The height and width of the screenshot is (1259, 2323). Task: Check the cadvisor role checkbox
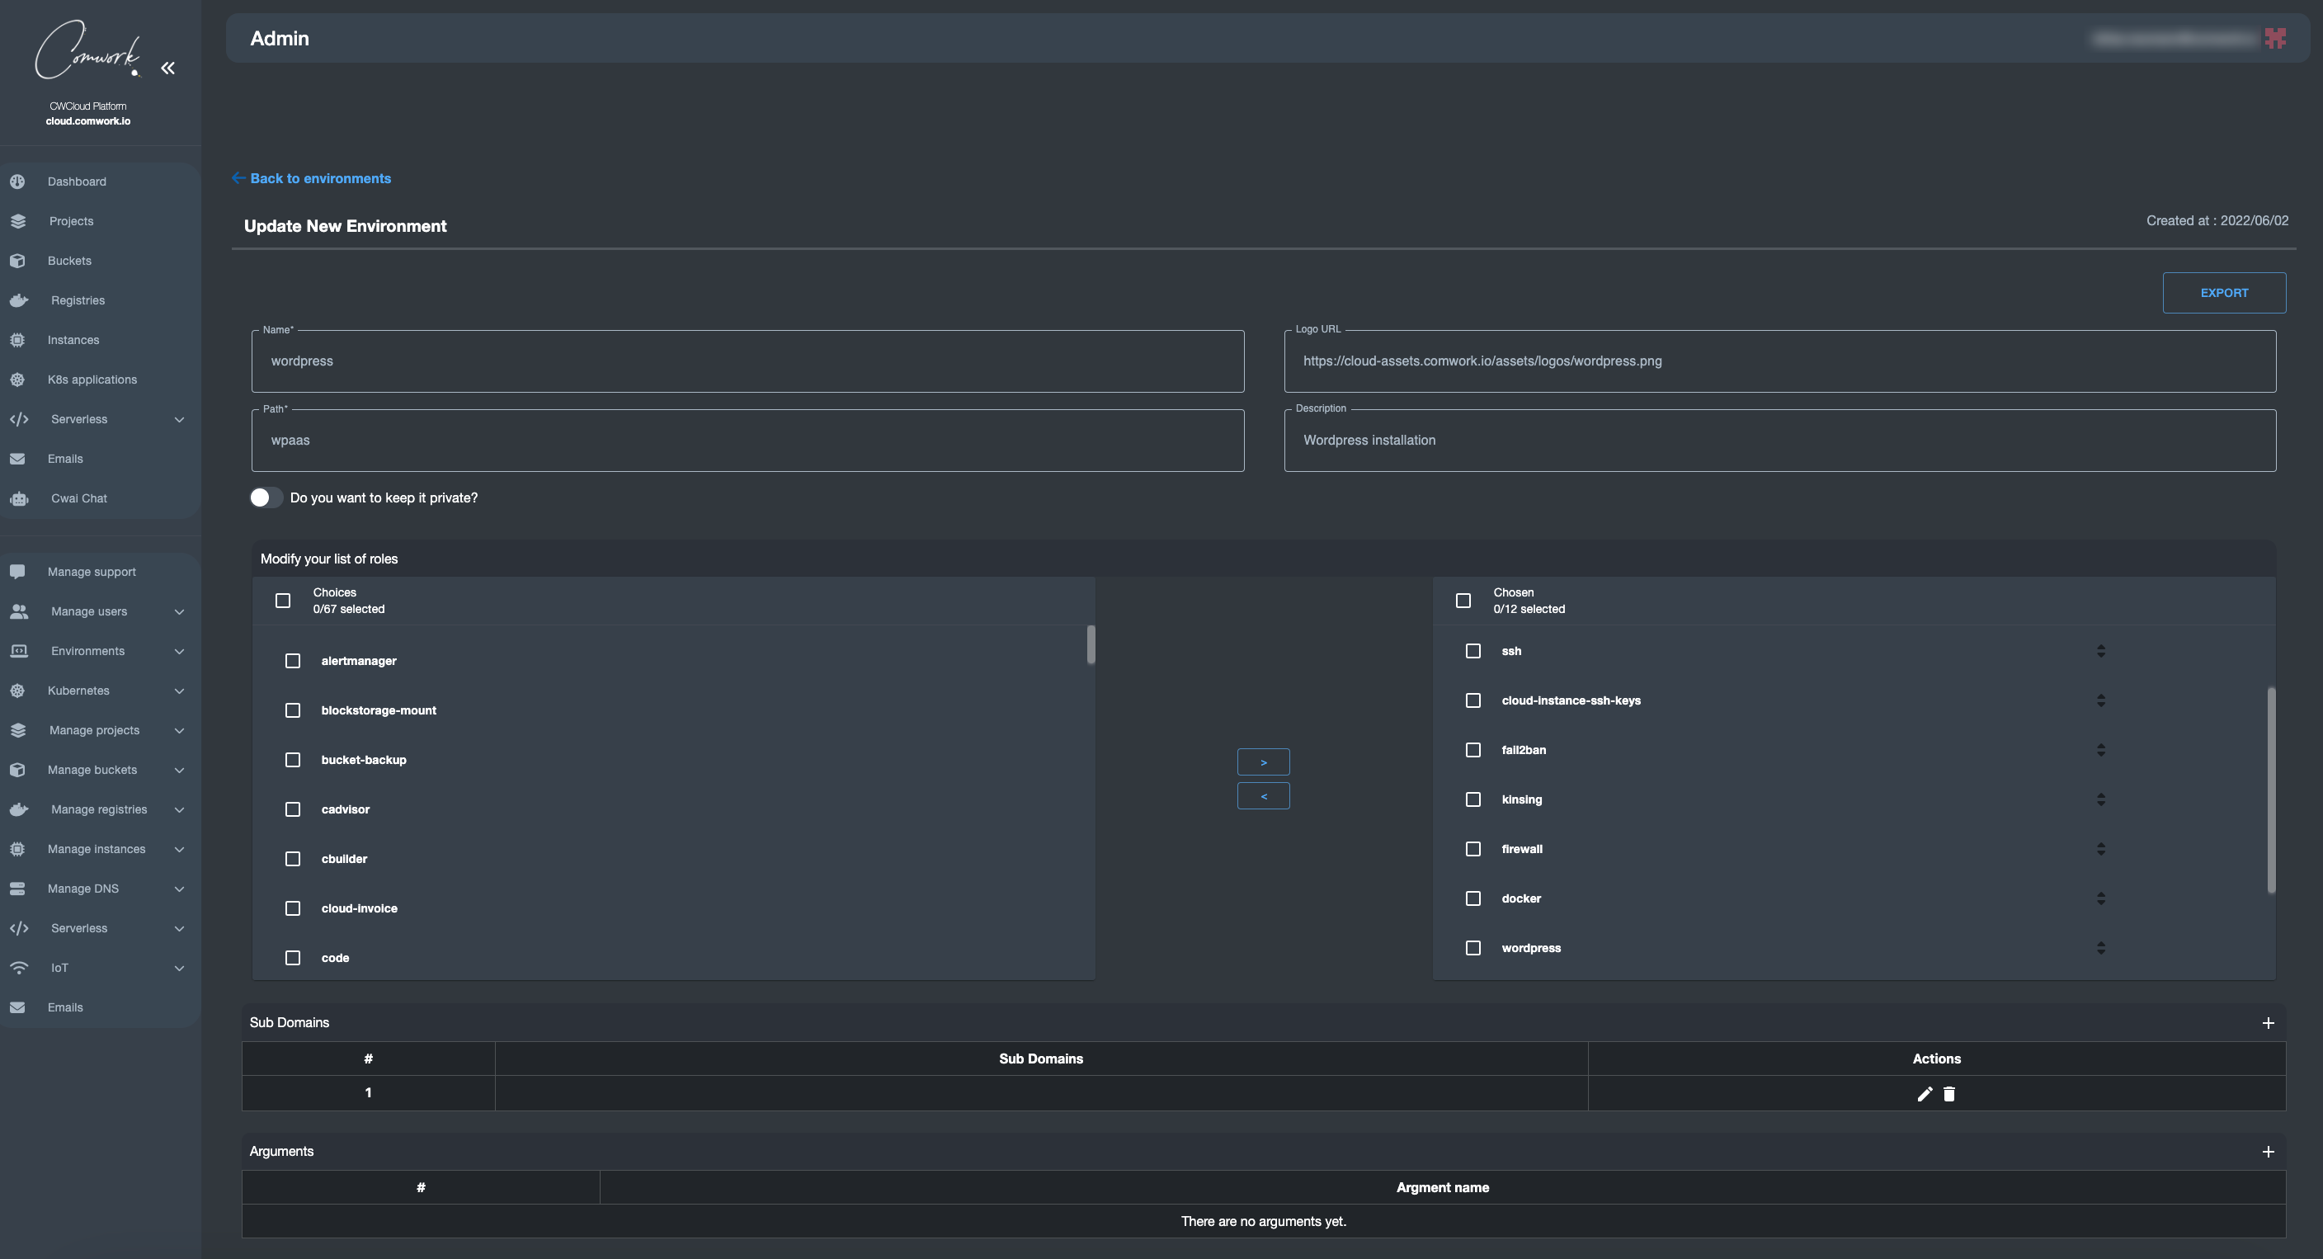click(293, 810)
